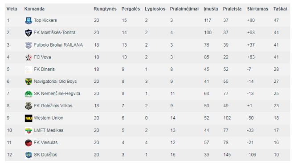Viewport: 294px width, 164px height.
Task: Click the Futbolo Broliai RAILANA crest
Action: point(29,45)
